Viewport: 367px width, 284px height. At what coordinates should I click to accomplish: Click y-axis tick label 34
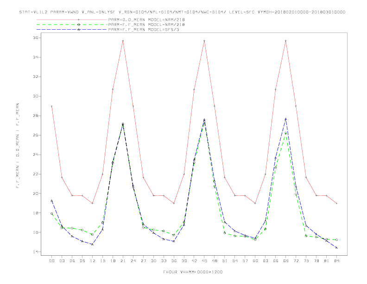click(x=36, y=57)
